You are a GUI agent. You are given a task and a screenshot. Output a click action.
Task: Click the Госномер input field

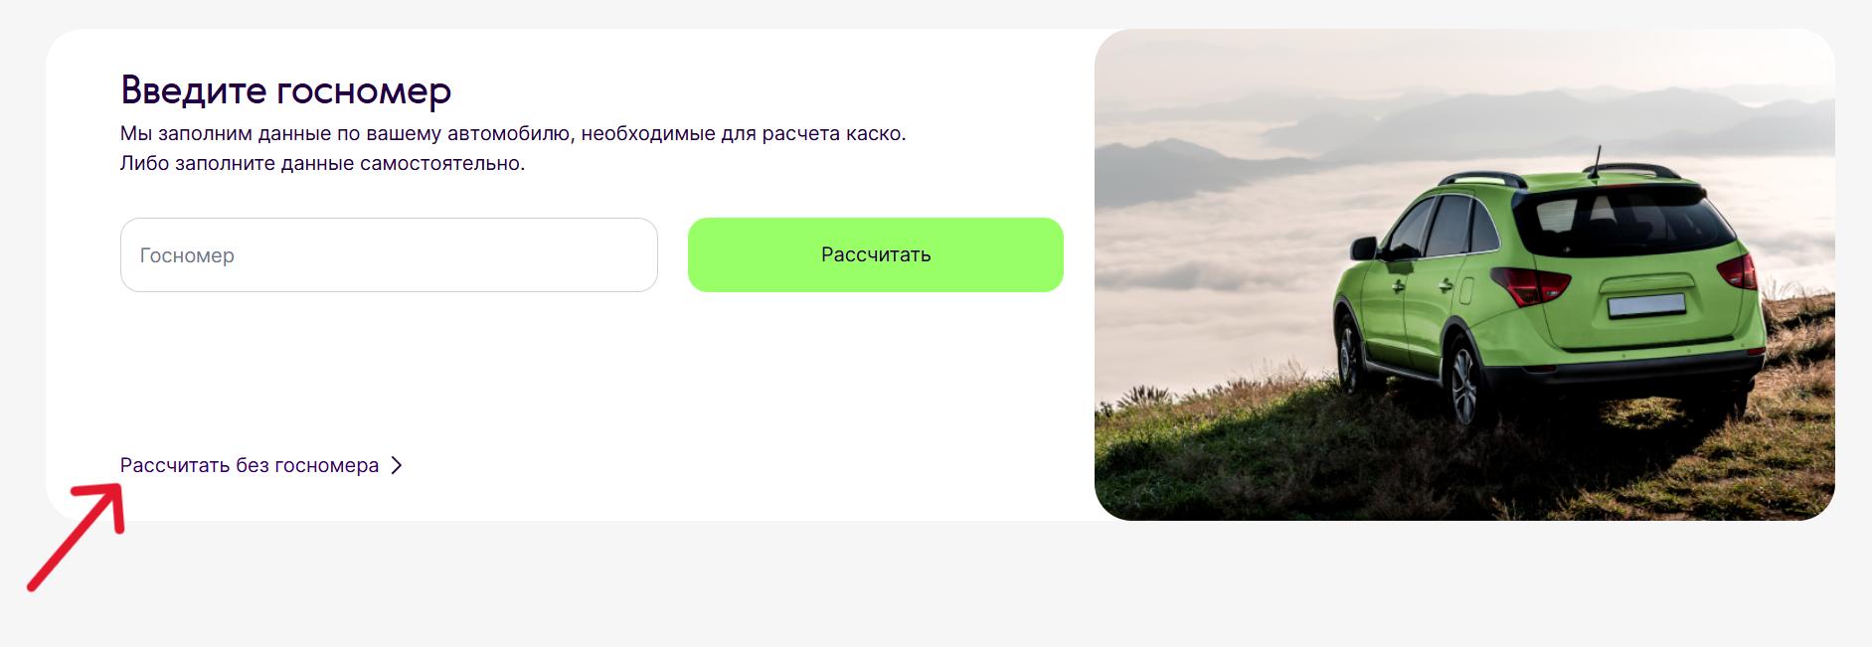(389, 254)
